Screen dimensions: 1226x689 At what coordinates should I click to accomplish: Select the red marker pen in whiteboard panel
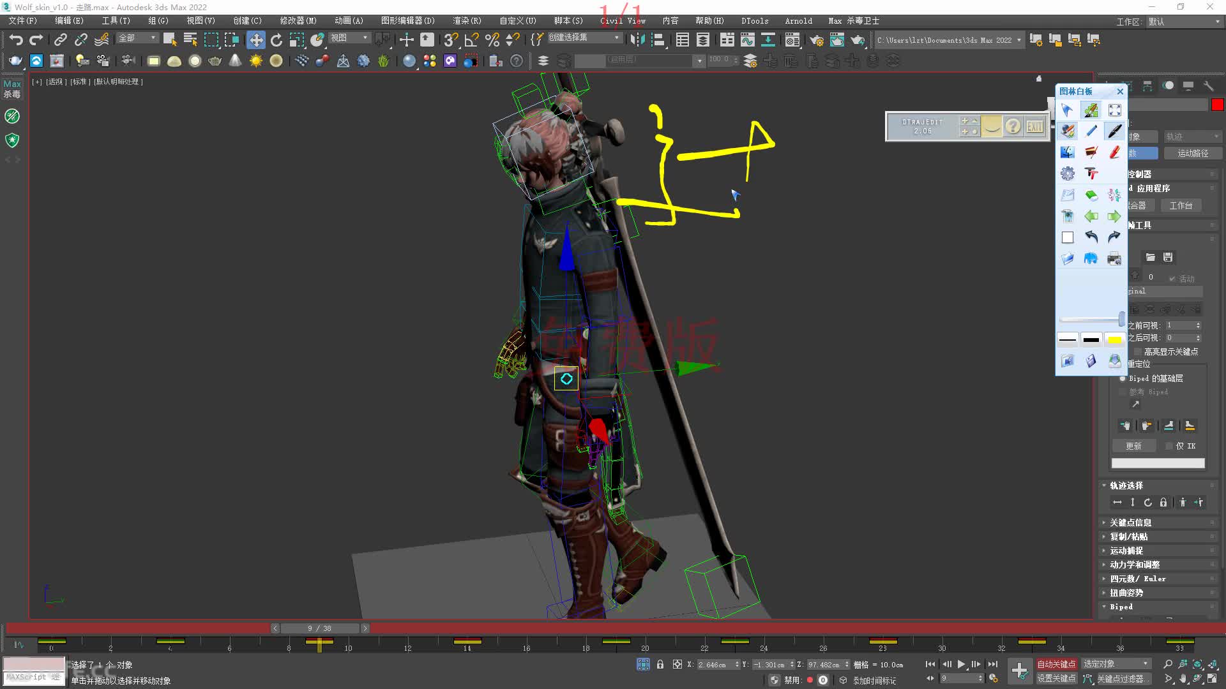(x=1114, y=152)
